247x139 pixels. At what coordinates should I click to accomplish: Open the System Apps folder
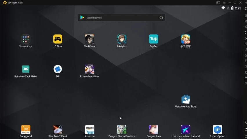click(x=26, y=39)
